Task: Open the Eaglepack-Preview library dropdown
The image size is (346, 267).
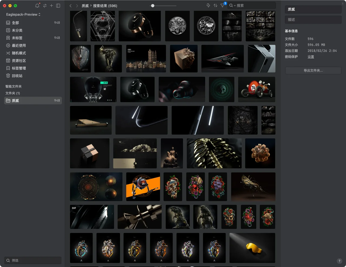Action: pyautogui.click(x=23, y=14)
